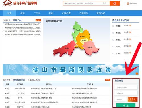The height and width of the screenshot is (108, 142).
Task: Click the orange magnifier search button
Action: coord(115,3)
